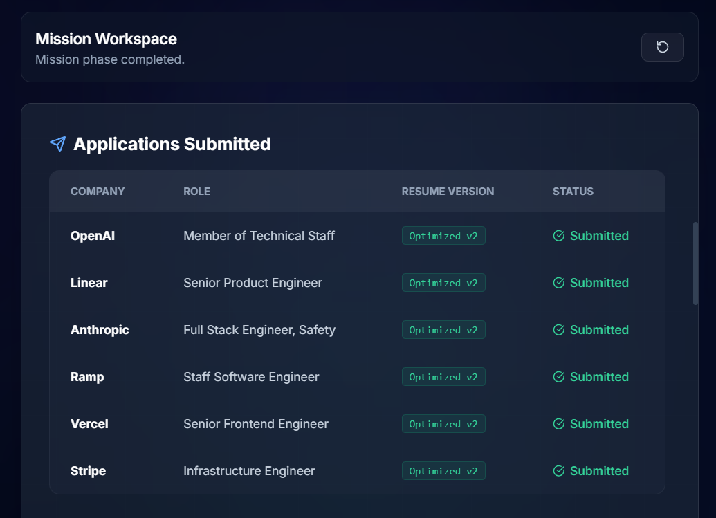Click the Optimized v2 badge for Anthropic
The height and width of the screenshot is (518, 716).
pyautogui.click(x=443, y=330)
